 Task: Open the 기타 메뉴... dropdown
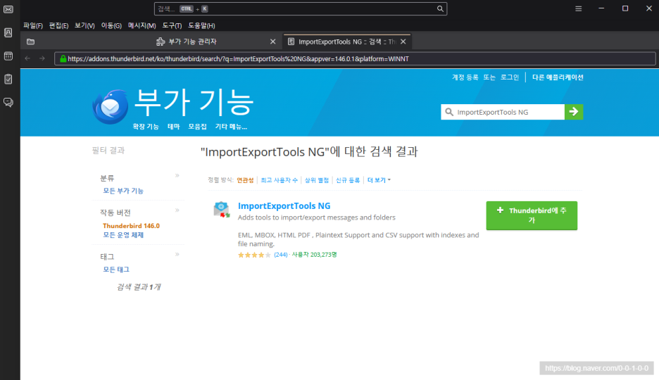coord(231,127)
